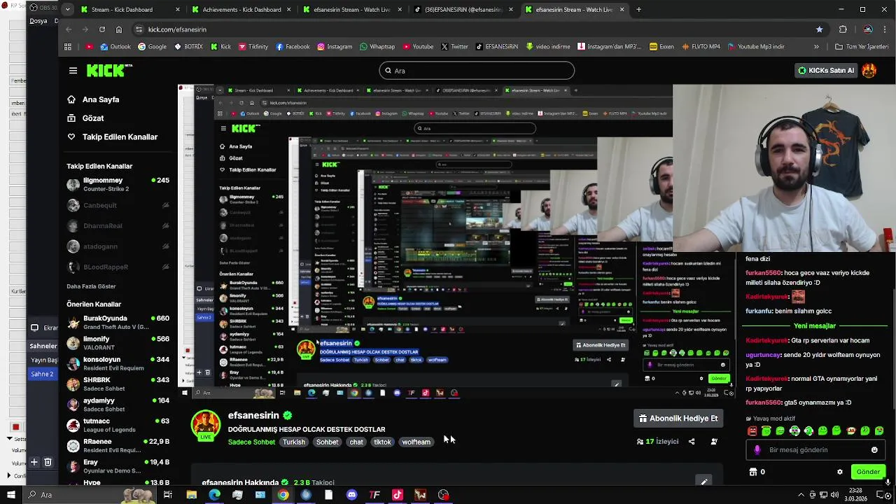The image size is (896, 504).
Task: Open the browser extensions puzzle icon
Action: click(843, 29)
